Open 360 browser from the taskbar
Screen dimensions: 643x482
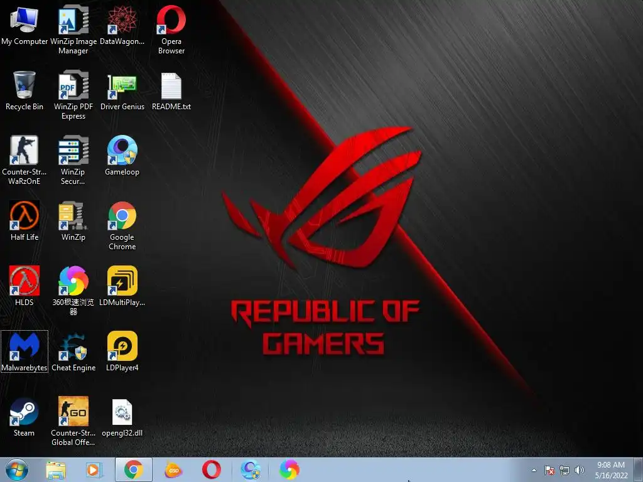point(289,469)
